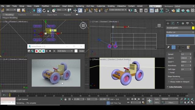The height and width of the screenshot is (110, 195).
Task: Open the Workspaces Default dropdown
Action: pos(184,6)
